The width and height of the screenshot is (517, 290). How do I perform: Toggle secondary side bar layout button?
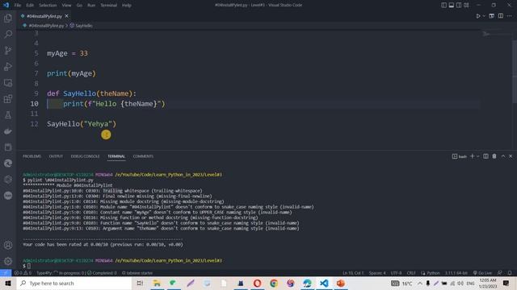[459, 5]
